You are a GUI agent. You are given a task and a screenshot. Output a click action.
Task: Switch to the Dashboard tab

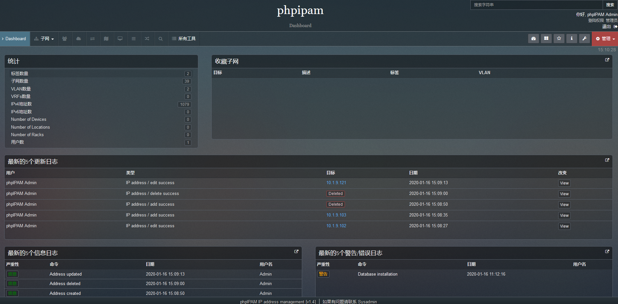[x=15, y=39]
